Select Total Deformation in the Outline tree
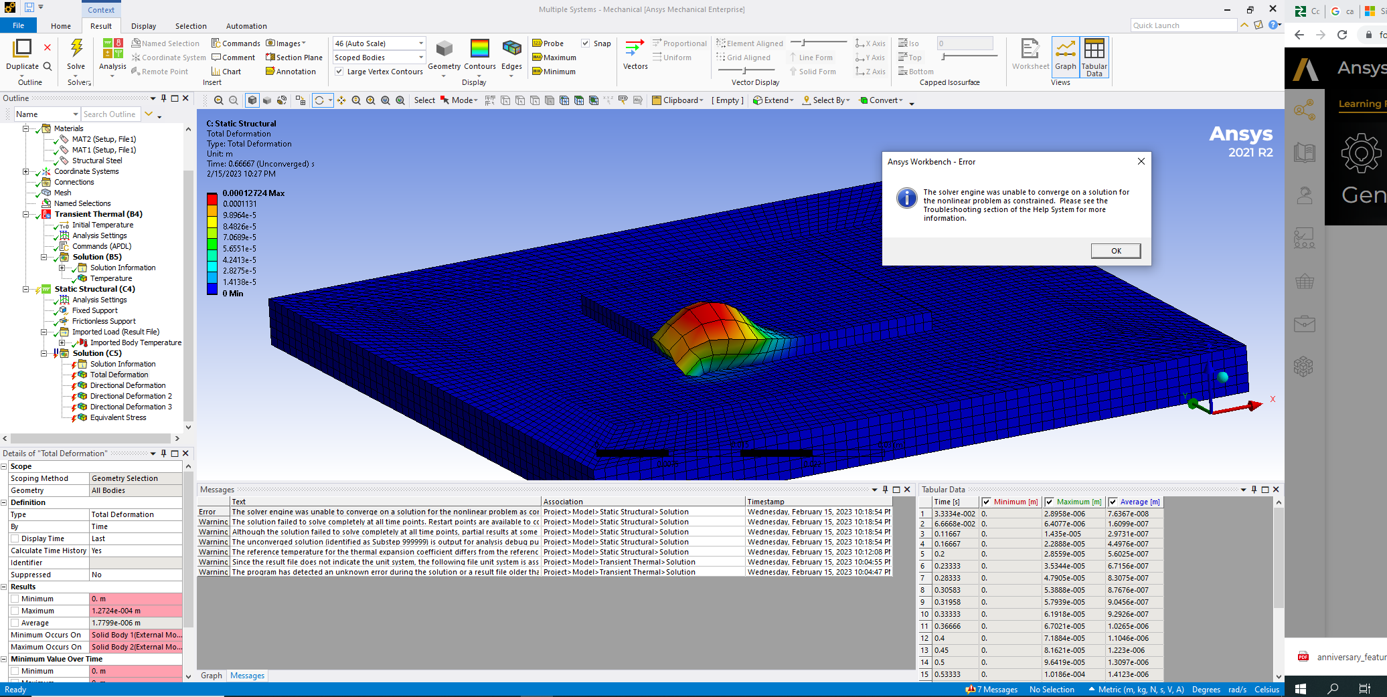Image resolution: width=1387 pixels, height=697 pixels. [x=119, y=375]
